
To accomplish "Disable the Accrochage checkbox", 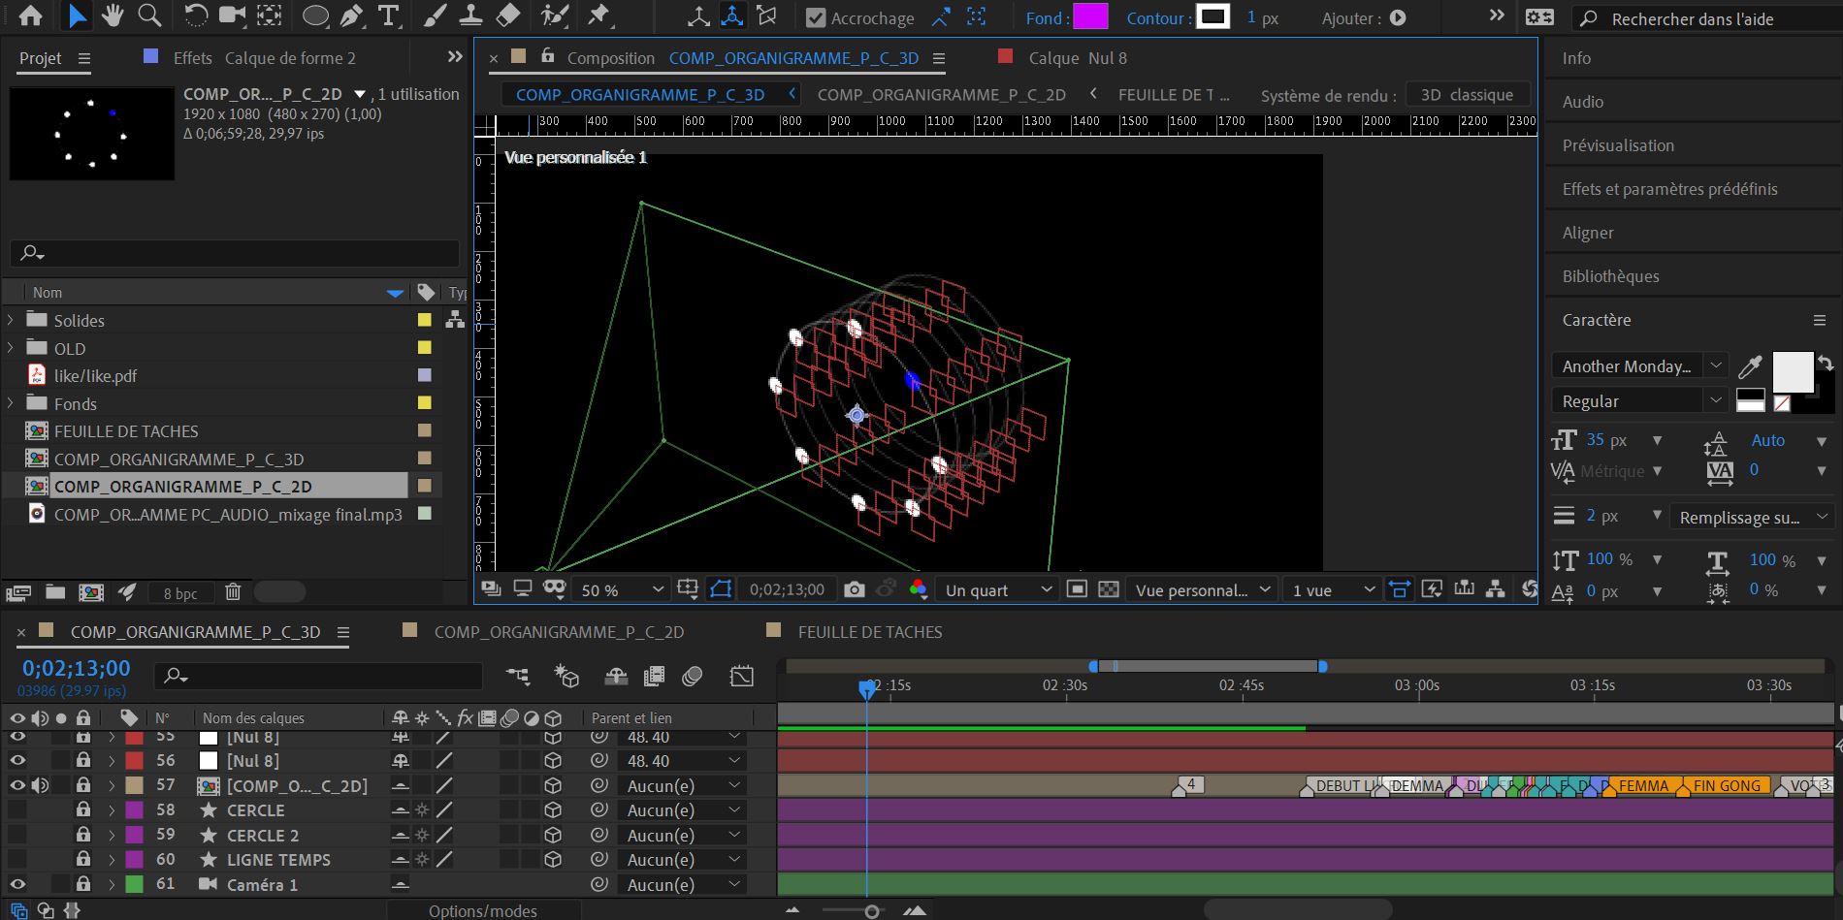I will [814, 17].
